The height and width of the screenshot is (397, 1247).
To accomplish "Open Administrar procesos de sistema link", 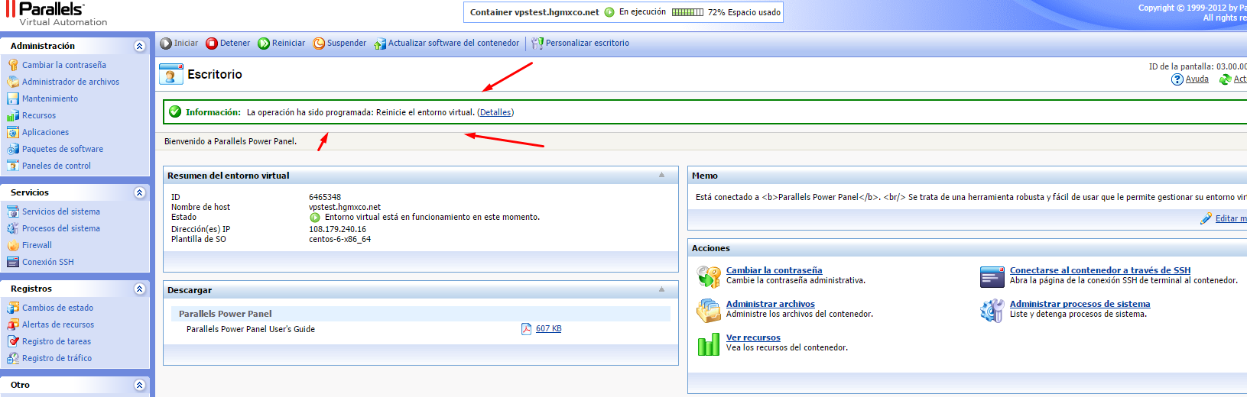I will tap(1080, 304).
